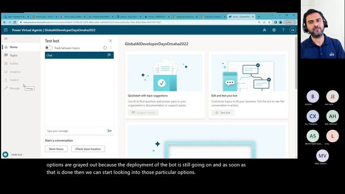Viewport: 345px width, 194px height.
Task: Open a new browser tab
Action: pos(259,17)
